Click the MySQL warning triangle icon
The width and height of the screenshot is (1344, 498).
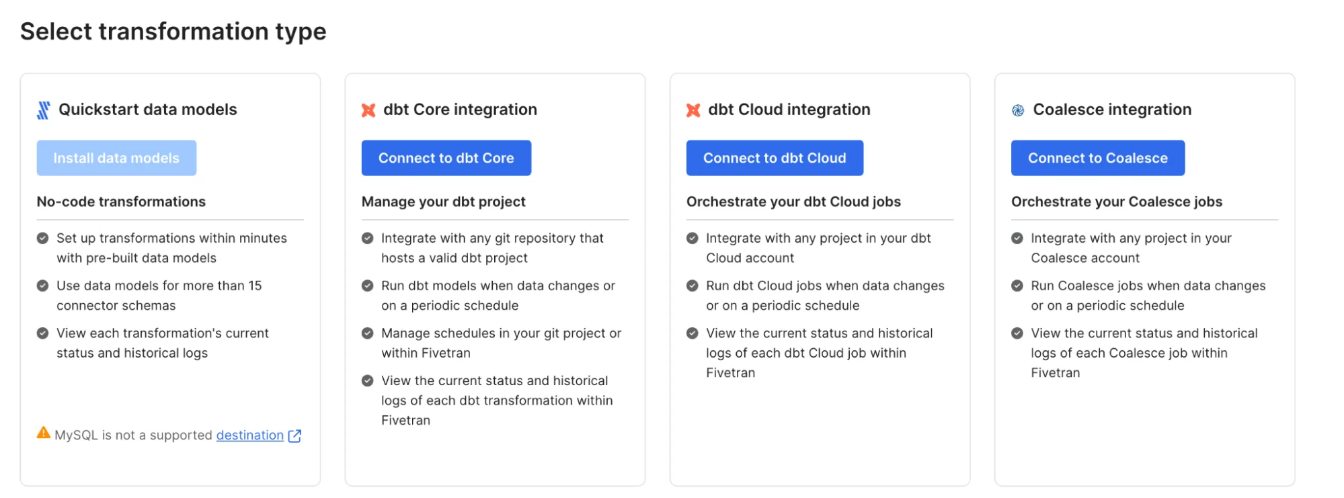click(44, 433)
